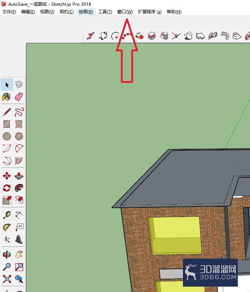Click the stacked red and white layers plugin icon
The height and width of the screenshot is (292, 250).
point(152,36)
